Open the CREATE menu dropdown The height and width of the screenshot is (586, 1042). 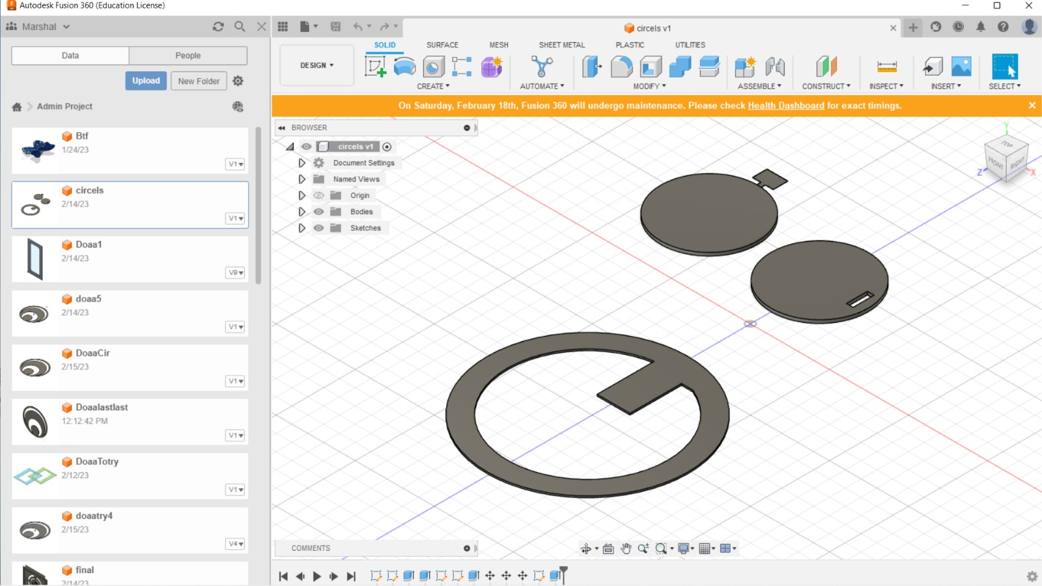click(x=433, y=86)
